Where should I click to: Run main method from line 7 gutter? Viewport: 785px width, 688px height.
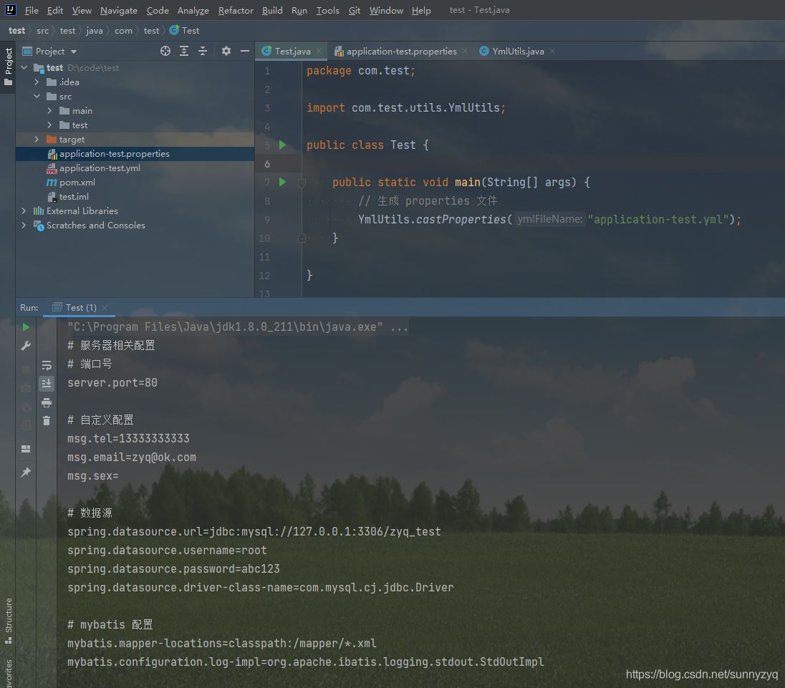[282, 182]
